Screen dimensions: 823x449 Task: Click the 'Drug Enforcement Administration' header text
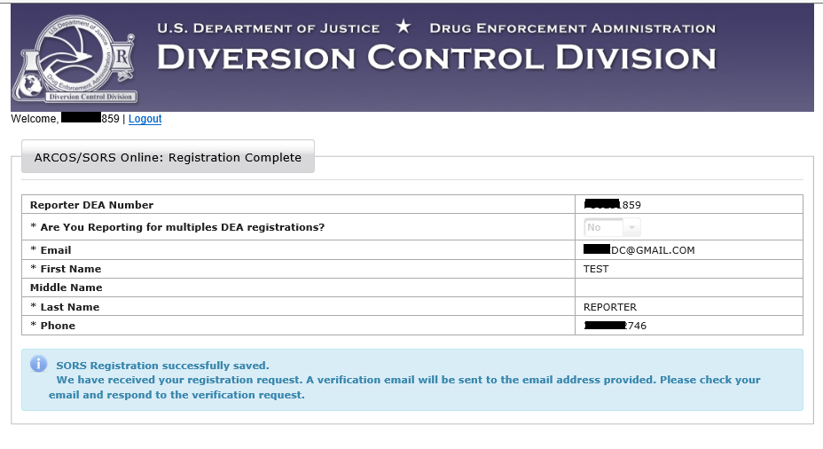[573, 28]
